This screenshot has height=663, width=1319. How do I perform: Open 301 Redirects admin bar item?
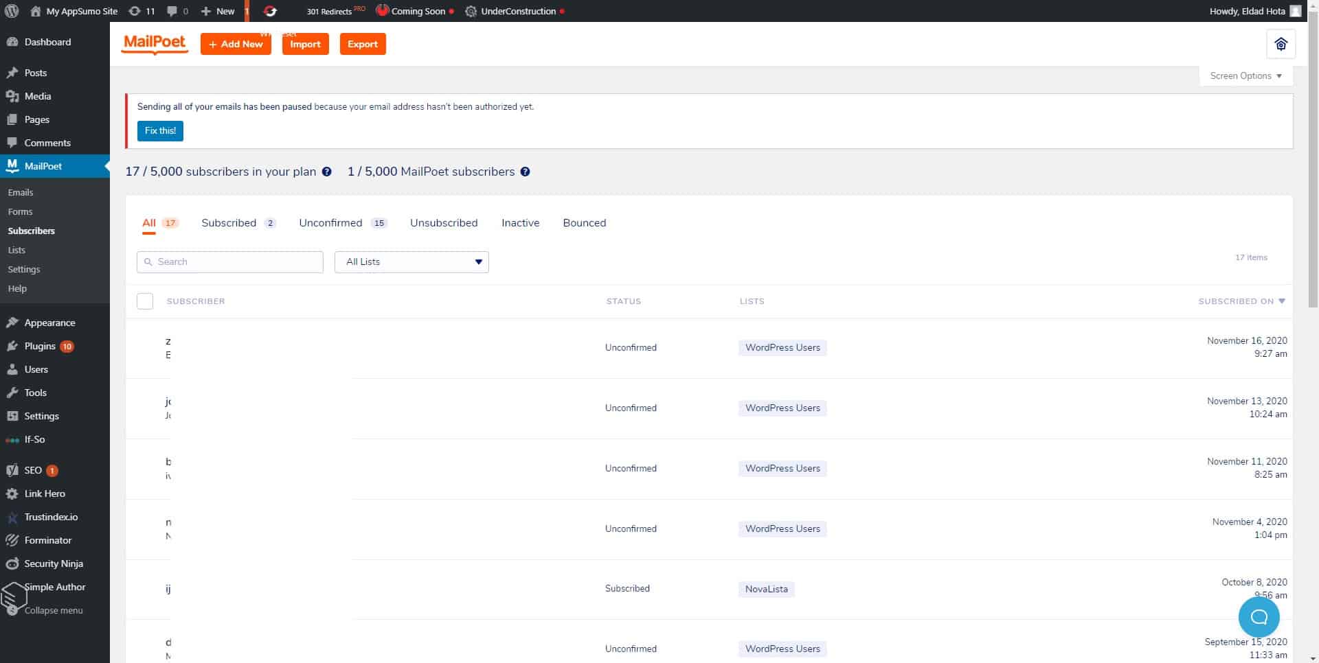click(335, 11)
